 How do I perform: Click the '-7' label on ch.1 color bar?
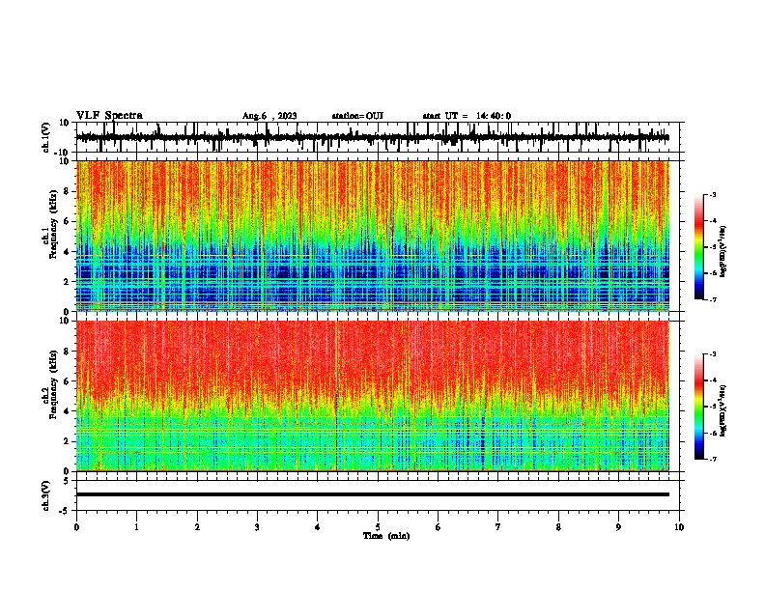pos(712,300)
